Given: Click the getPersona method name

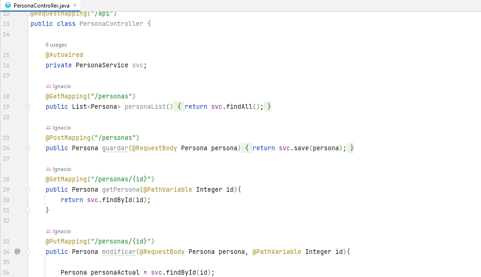Looking at the screenshot, I should click(x=121, y=190).
